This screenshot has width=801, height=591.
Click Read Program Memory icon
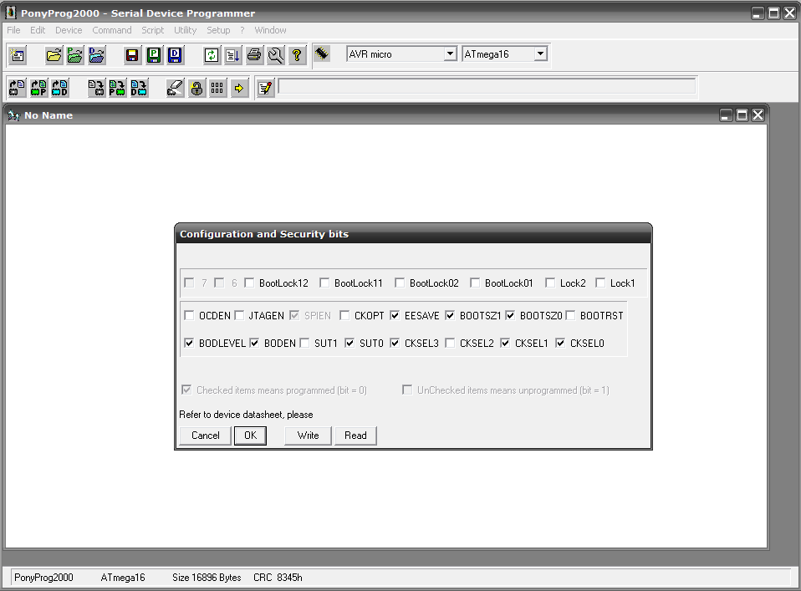pyautogui.click(x=38, y=88)
